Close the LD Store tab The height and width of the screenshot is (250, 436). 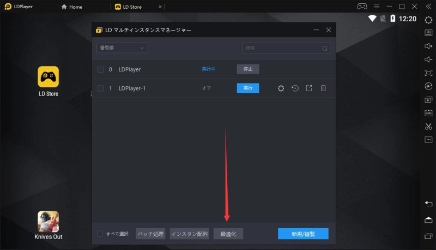(160, 7)
